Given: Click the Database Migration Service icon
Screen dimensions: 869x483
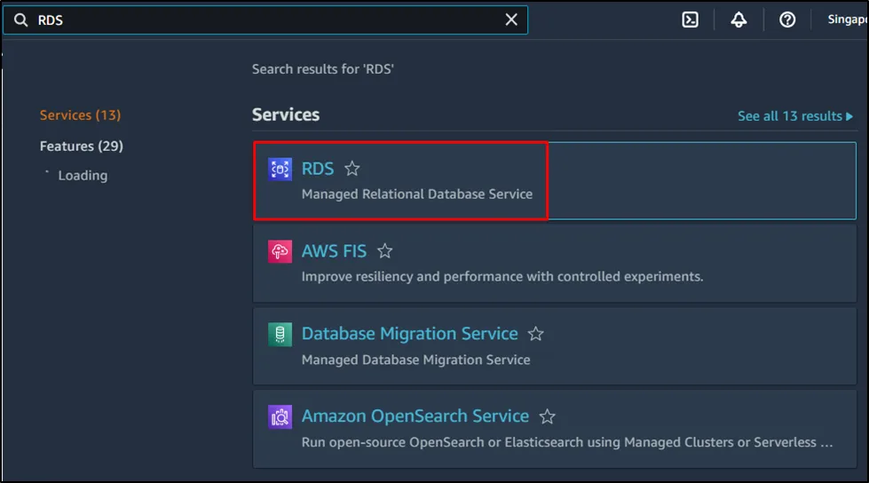Looking at the screenshot, I should (x=280, y=334).
